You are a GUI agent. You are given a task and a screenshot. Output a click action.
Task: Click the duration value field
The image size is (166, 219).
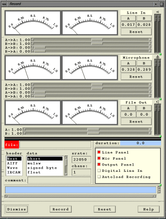click(x=141, y=143)
